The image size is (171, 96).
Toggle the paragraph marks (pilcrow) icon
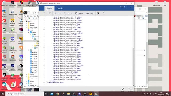103,13
